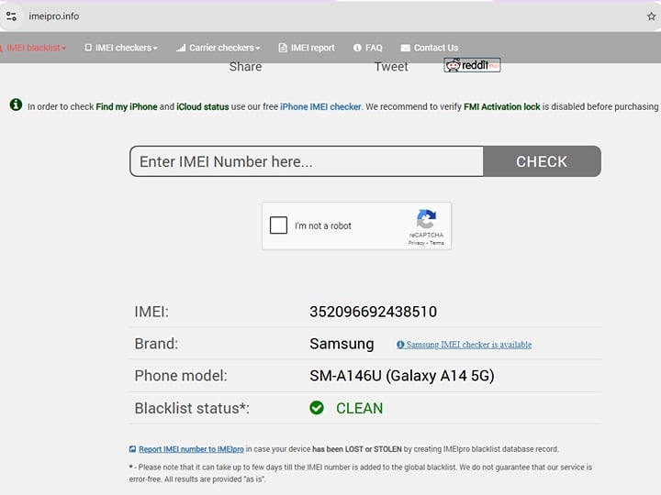This screenshot has height=495, width=661.
Task: Open the IMEI report page
Action: click(x=307, y=48)
